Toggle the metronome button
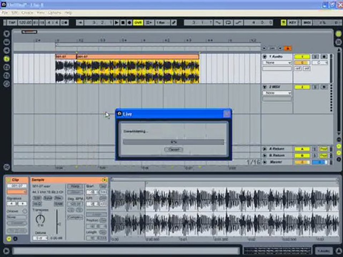 [x=65, y=22]
